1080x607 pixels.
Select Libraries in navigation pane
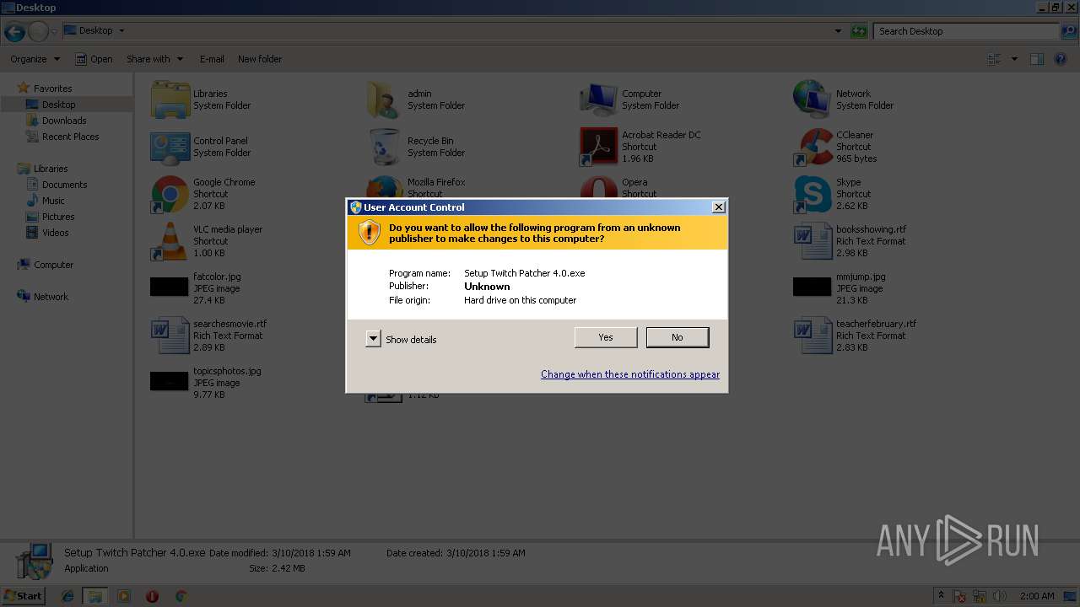tap(51, 169)
